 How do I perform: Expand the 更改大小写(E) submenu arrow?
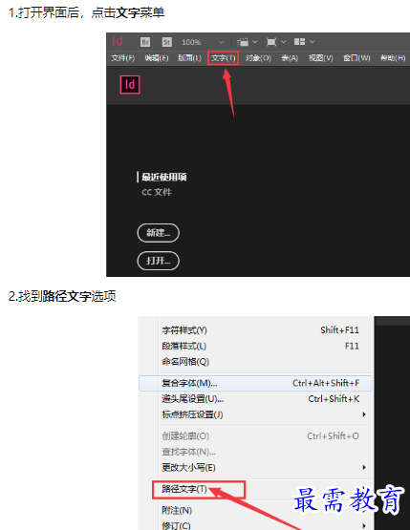(x=364, y=468)
